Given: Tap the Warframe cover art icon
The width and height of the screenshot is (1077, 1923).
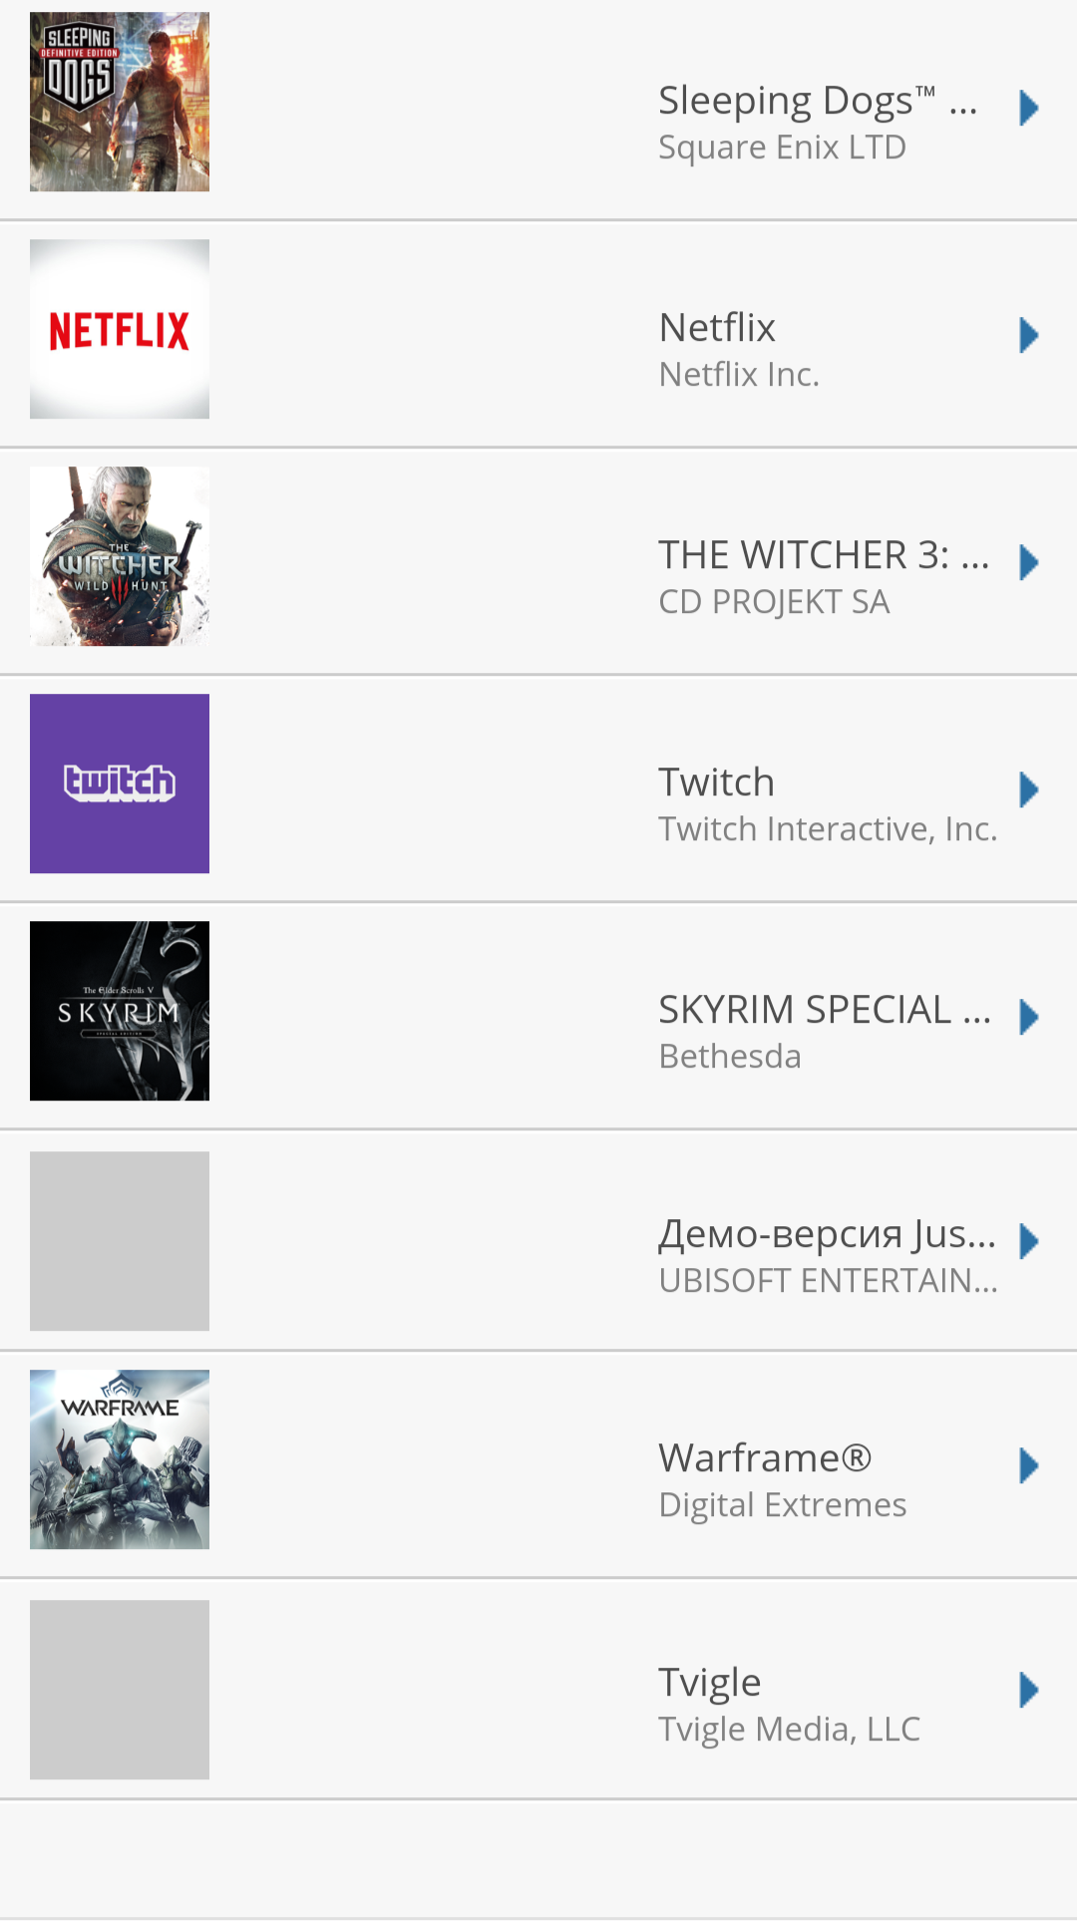Looking at the screenshot, I should [x=120, y=1459].
